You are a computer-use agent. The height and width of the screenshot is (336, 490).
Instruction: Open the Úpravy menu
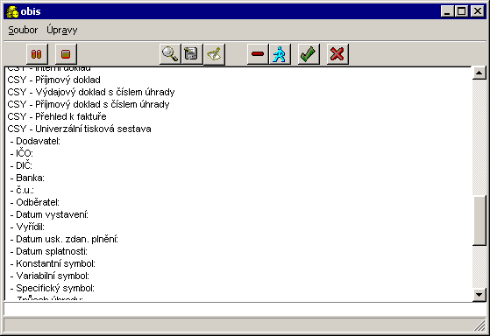tap(62, 30)
